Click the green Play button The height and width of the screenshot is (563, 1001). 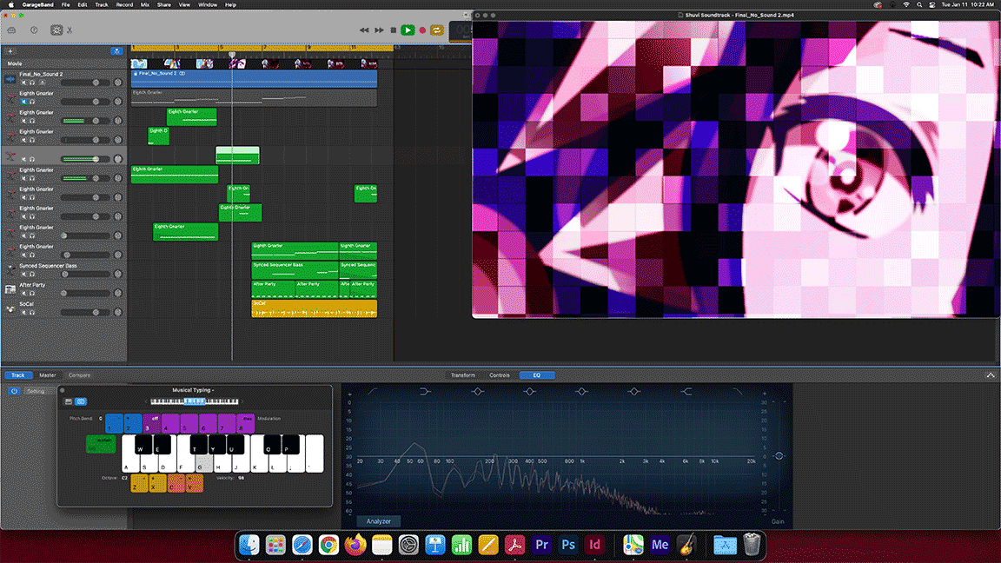coord(408,30)
